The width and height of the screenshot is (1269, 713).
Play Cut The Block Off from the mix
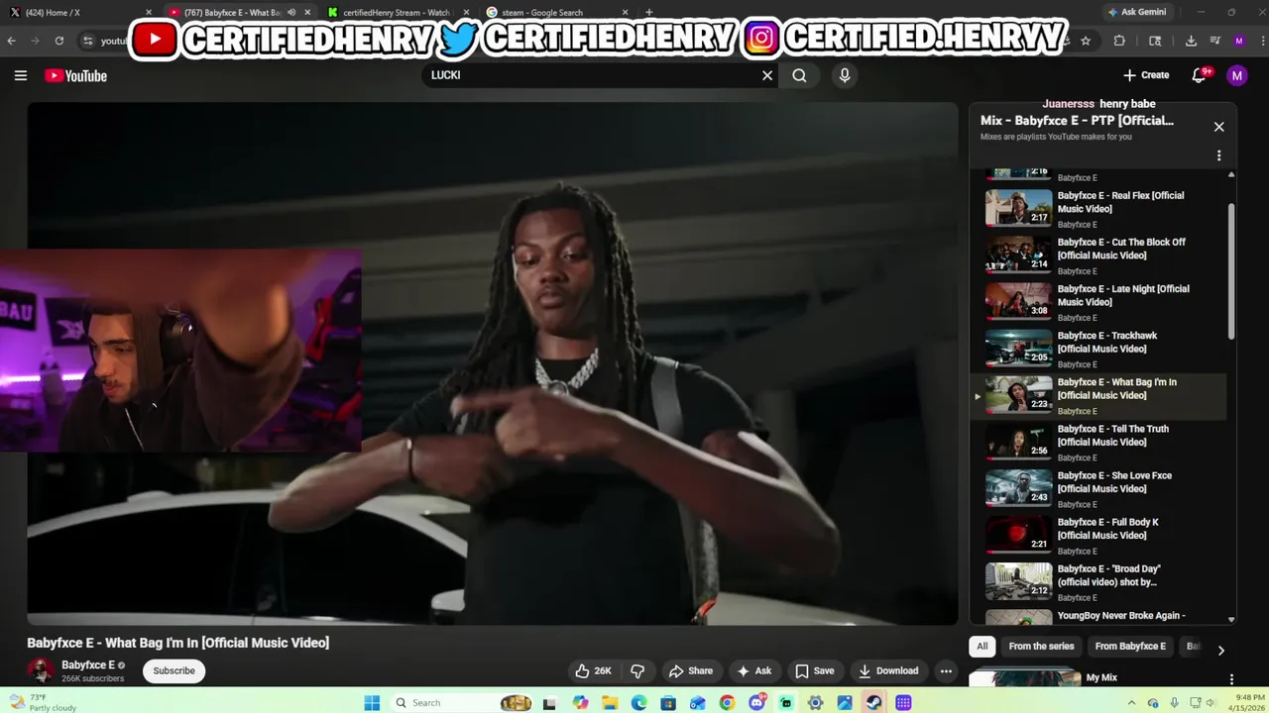coord(1100,255)
